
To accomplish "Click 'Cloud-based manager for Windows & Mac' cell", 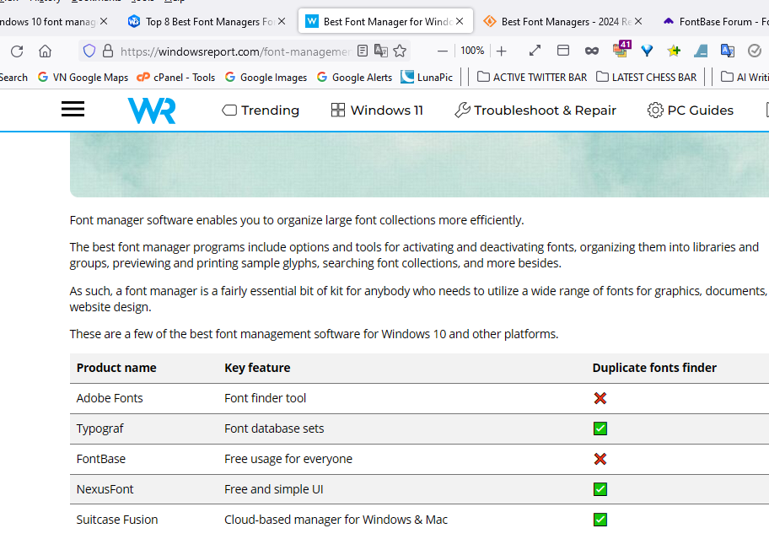I will 336,520.
